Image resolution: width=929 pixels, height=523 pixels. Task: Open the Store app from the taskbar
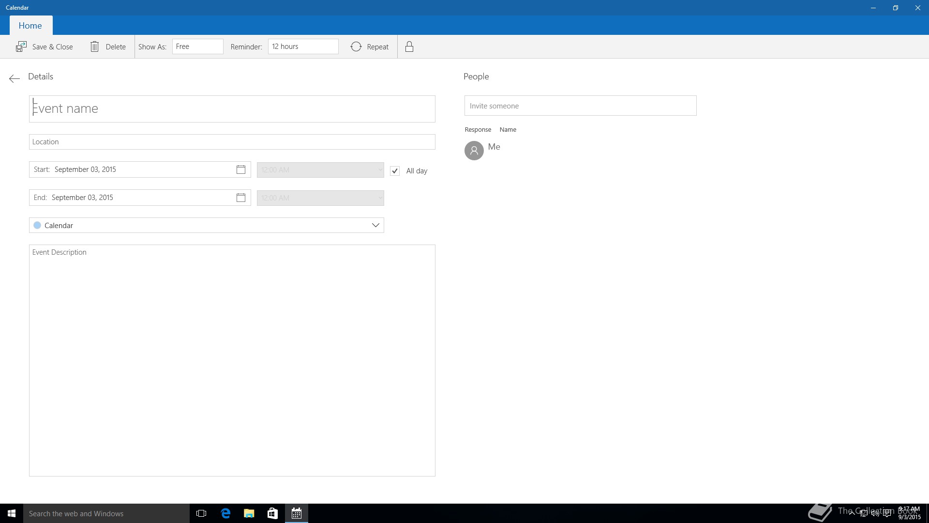coord(272,513)
